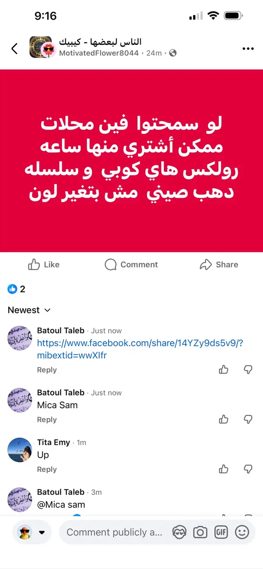The height and width of the screenshot is (569, 263).
Task: Tap the Comment button under post
Action: pos(131,264)
